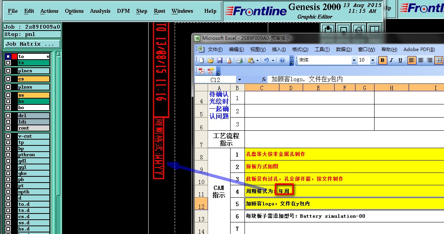Click the Undo arrow icon in Excel
444x234 pixels.
pyautogui.click(x=266, y=60)
